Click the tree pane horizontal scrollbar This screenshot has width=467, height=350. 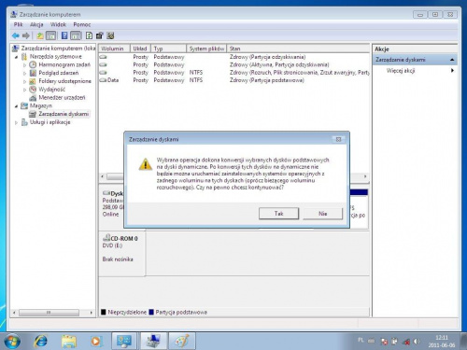(52, 313)
